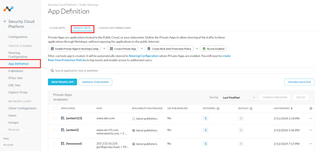Viewport: 321px width, 151px height.
Task: Check the tessssssst row checkbox
Action: [x=55, y=143]
